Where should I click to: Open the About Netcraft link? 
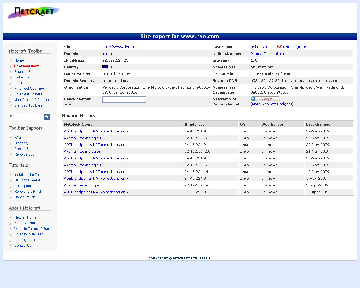click(25, 223)
